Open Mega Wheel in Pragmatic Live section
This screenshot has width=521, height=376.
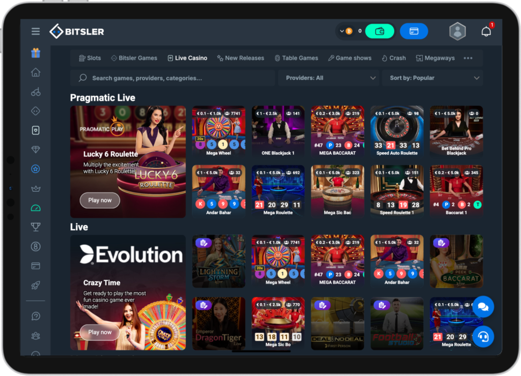pyautogui.click(x=219, y=132)
